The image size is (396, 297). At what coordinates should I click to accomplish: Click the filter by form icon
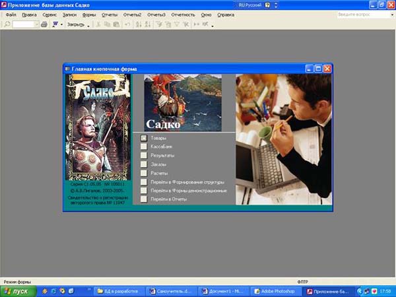[x=168, y=24]
